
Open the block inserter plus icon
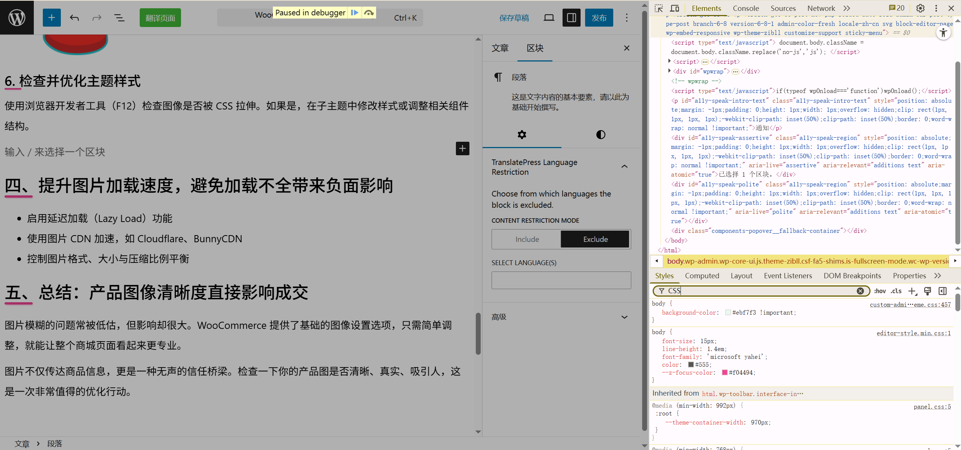point(51,17)
